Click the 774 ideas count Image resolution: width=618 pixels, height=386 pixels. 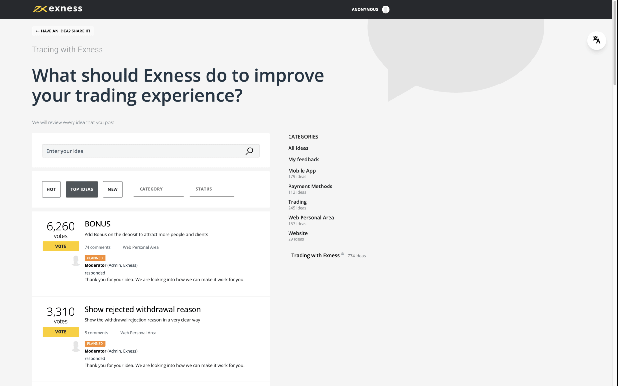[x=357, y=256]
